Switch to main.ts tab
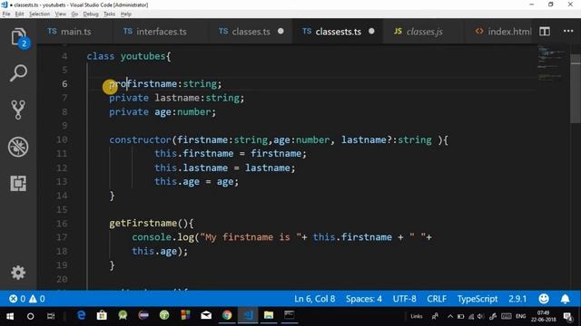 pyautogui.click(x=74, y=32)
